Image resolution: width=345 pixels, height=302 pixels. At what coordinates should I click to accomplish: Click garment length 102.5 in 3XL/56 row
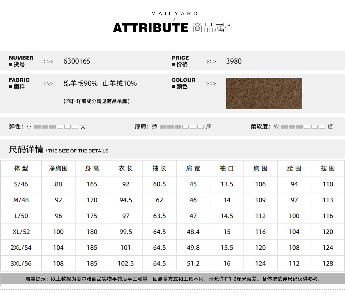click(x=126, y=263)
